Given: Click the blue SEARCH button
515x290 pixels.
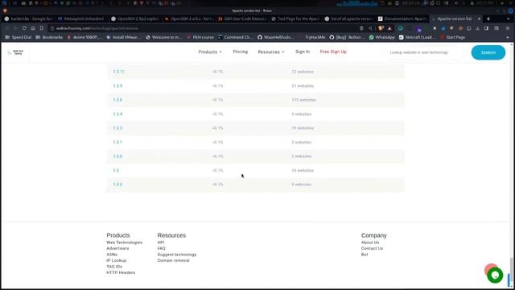Looking at the screenshot, I should [488, 52].
